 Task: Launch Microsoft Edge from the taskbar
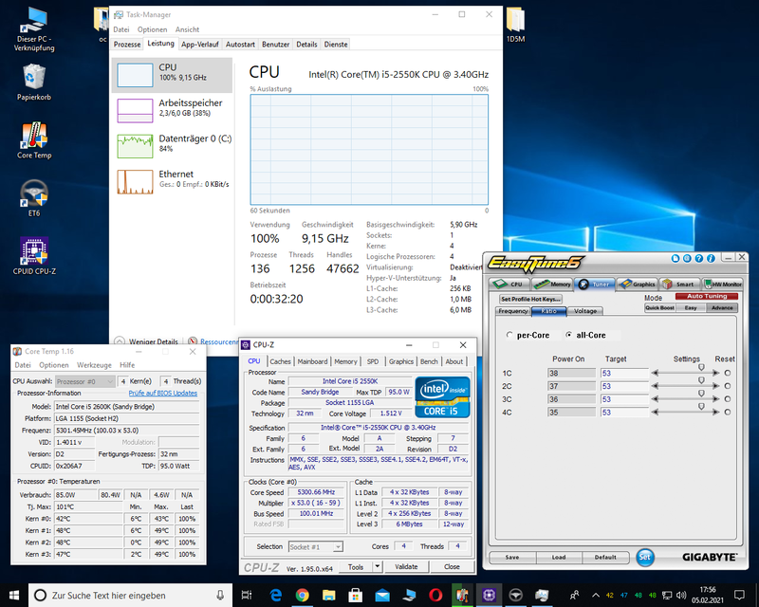[276, 595]
